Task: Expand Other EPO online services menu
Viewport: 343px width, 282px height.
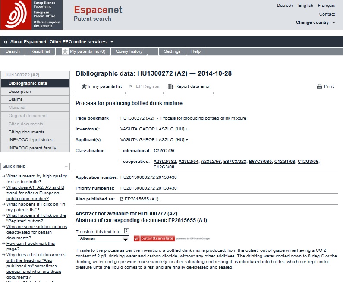Action: (x=82, y=42)
